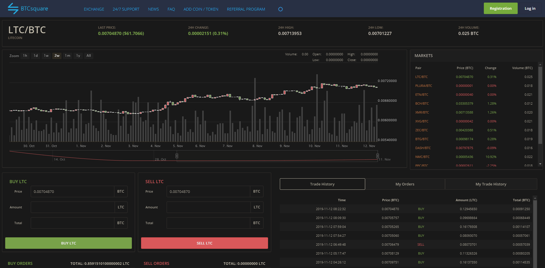Click the green BUY LTC button
Screen dimensions: 545x268
click(68, 243)
